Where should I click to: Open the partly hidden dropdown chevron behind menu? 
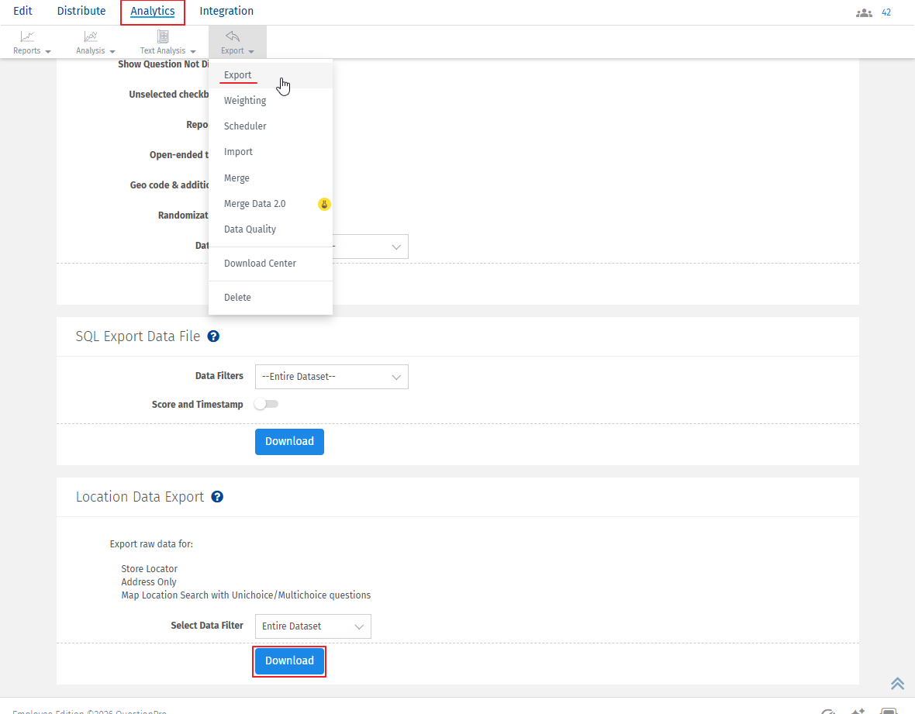[396, 247]
